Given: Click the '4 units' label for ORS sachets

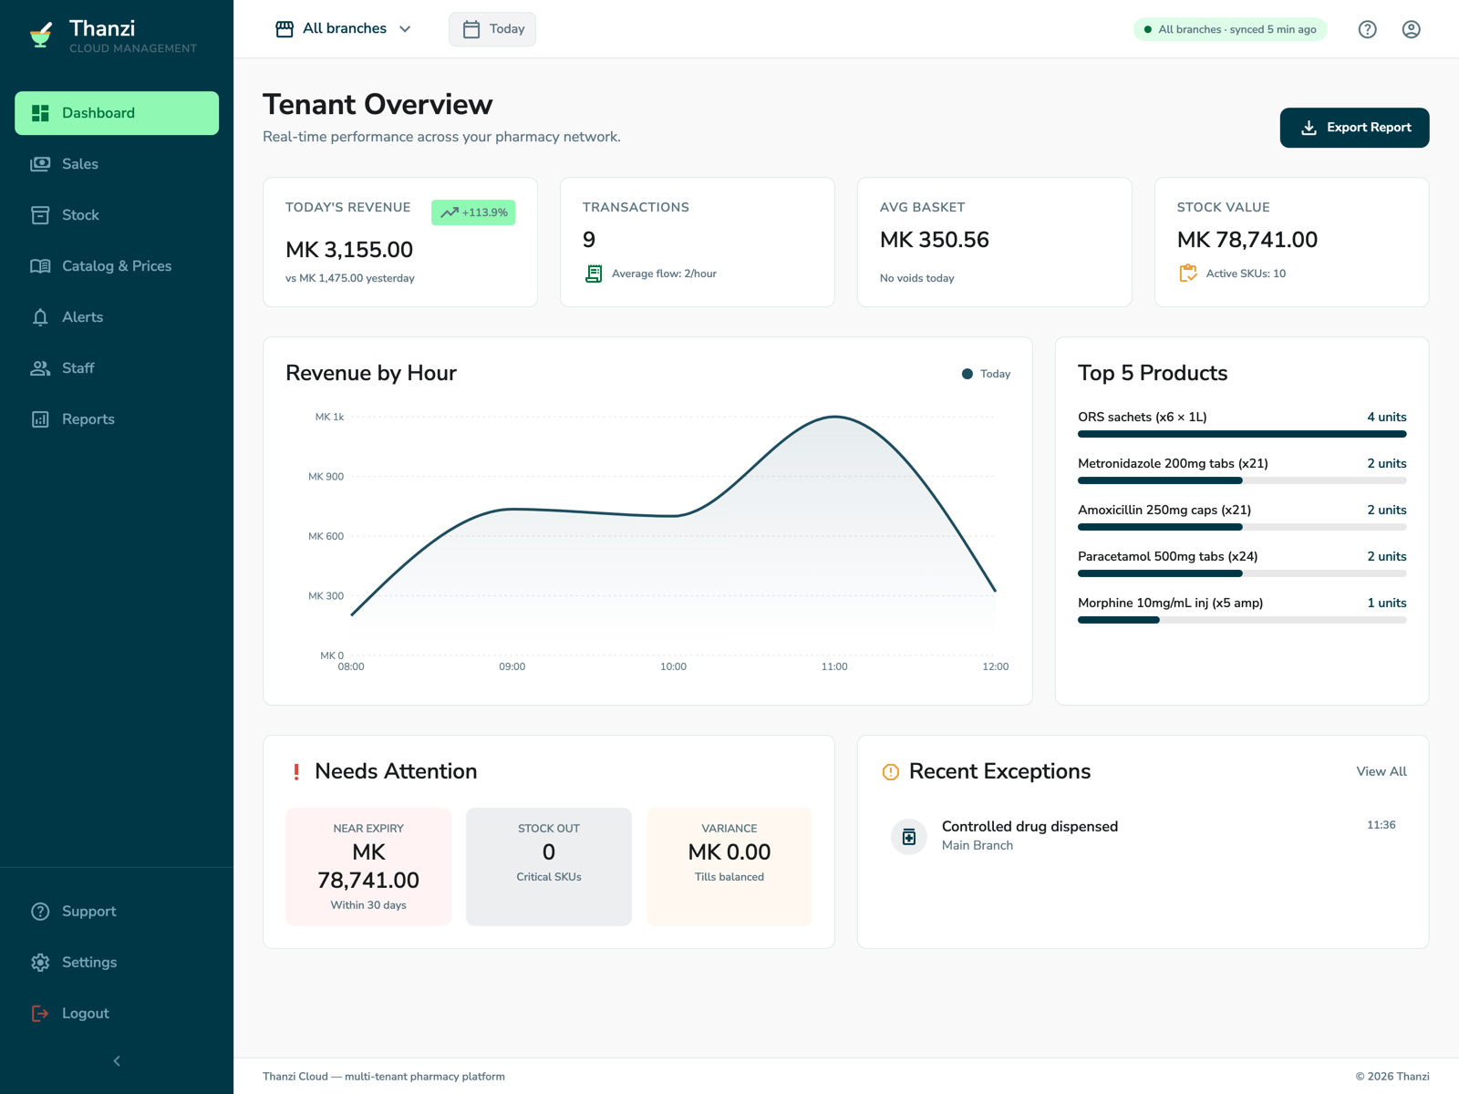Looking at the screenshot, I should (1387, 418).
